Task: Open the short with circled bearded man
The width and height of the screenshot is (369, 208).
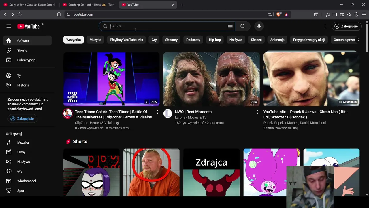Action: coord(151,172)
